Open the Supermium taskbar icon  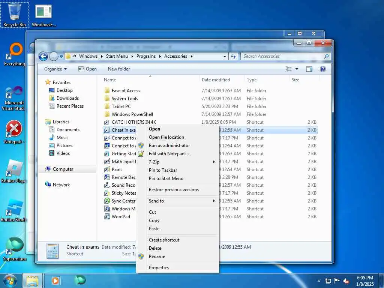80,280
